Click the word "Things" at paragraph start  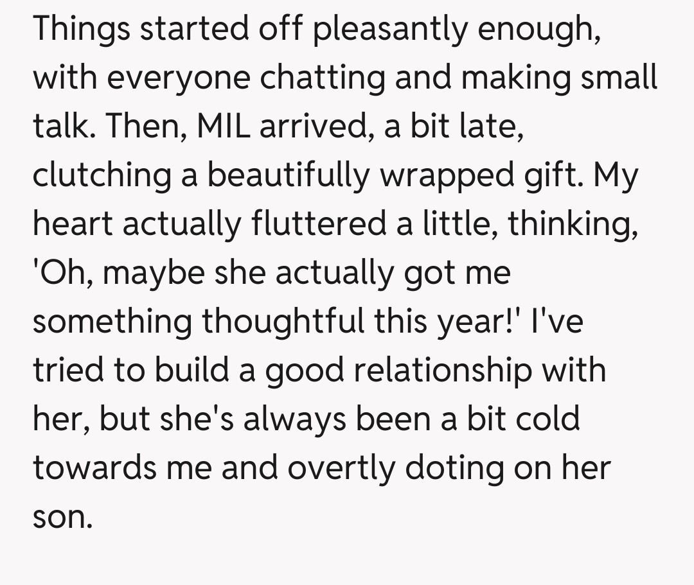tap(80, 30)
